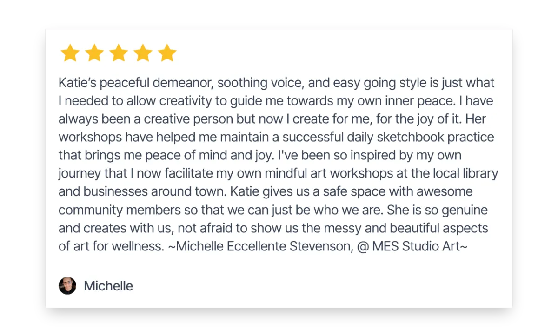The width and height of the screenshot is (558, 336).
Task: Click the fourth gold rating star
Action: [x=143, y=53]
